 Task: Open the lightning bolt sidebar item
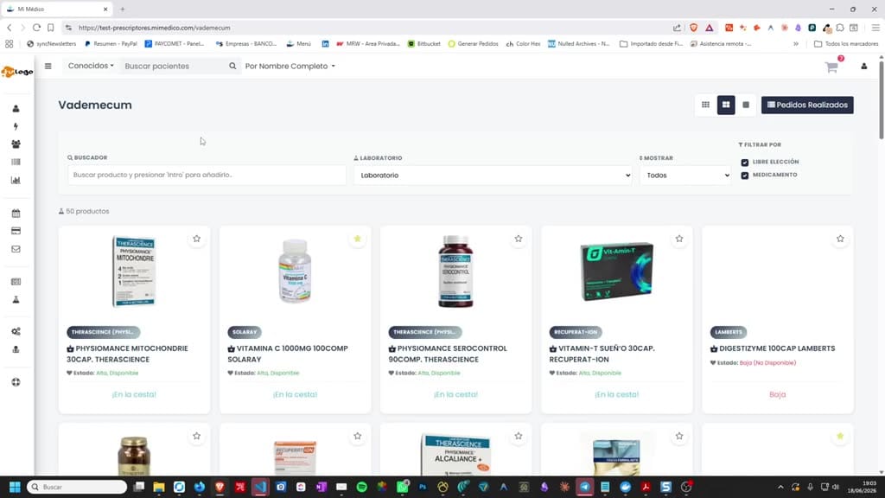point(16,126)
